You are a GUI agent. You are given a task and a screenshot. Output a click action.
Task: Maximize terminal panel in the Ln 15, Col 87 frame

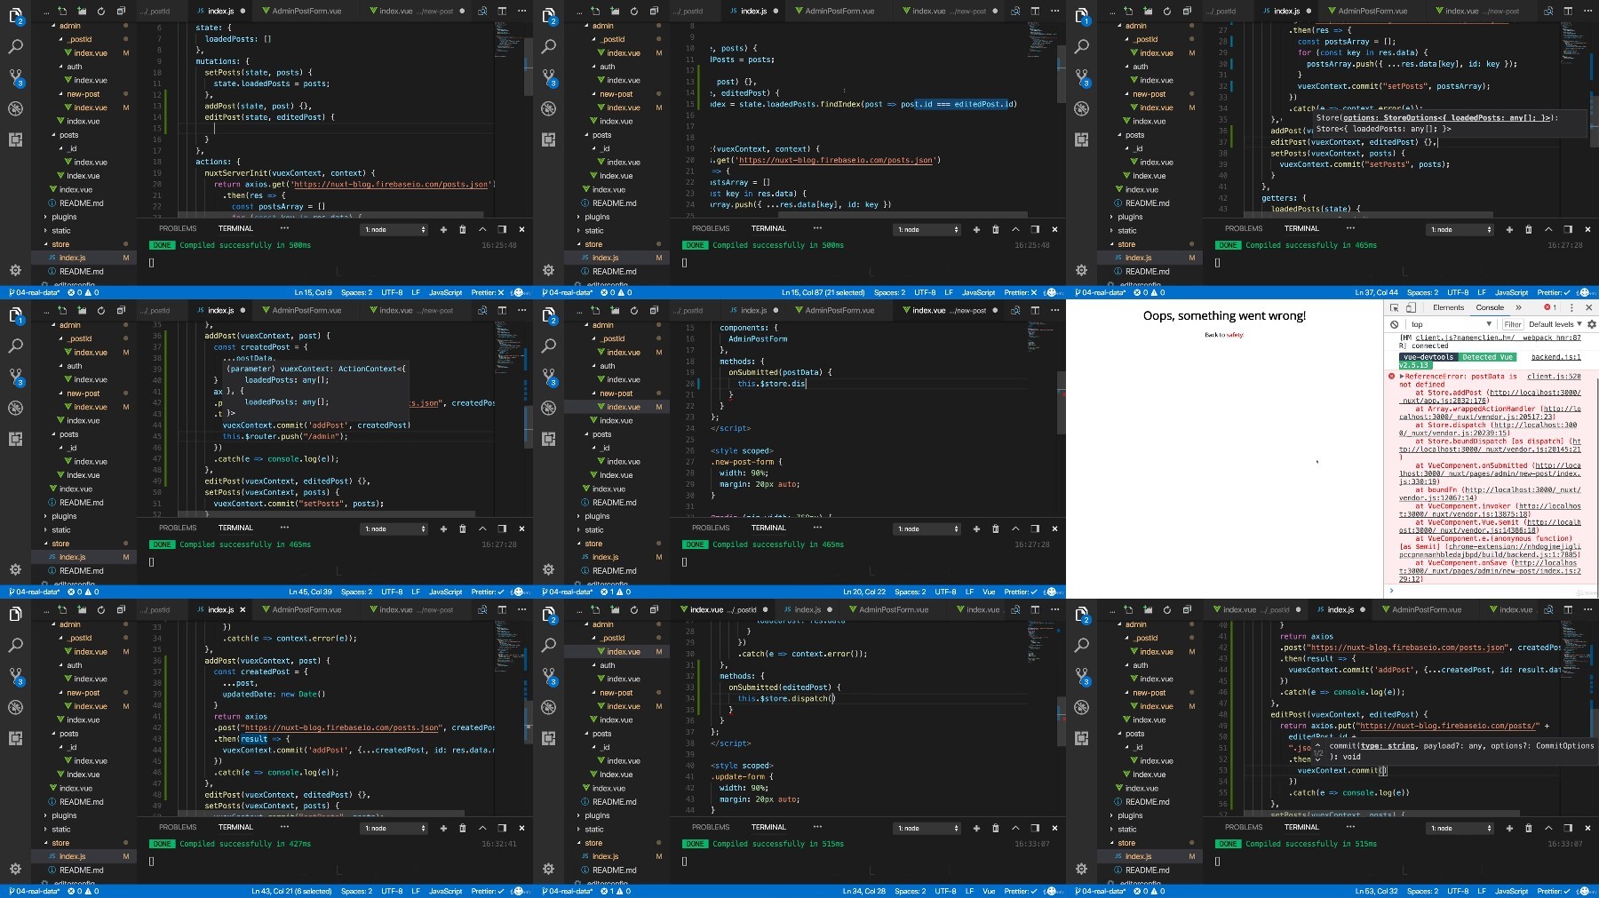[1015, 229]
